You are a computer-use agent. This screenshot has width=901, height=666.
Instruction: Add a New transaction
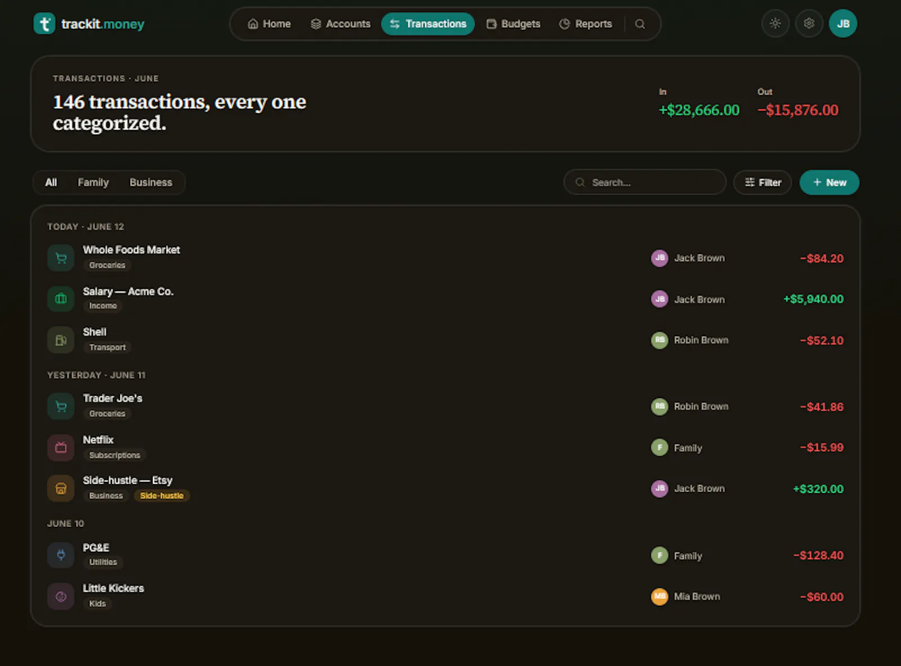point(829,182)
